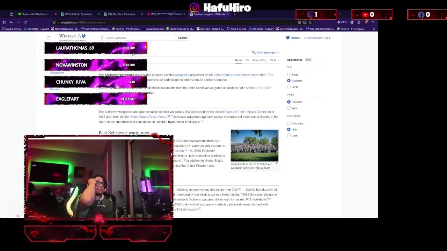Click the site security shield icon in address bar
Viewport: 447px width, 251px height.
(x=54, y=22)
